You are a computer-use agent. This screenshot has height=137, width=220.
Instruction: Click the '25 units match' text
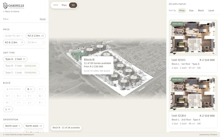pyautogui.click(x=177, y=4)
